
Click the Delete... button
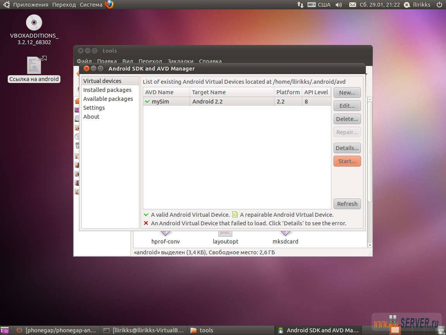point(347,119)
